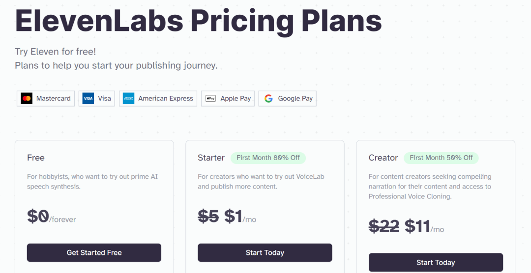This screenshot has height=273, width=531.
Task: Click Start Today under the Creator plan
Action: pos(435,262)
